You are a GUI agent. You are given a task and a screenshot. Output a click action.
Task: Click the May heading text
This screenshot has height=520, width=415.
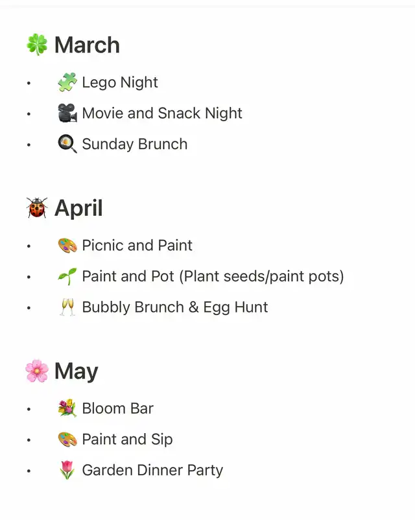point(77,372)
